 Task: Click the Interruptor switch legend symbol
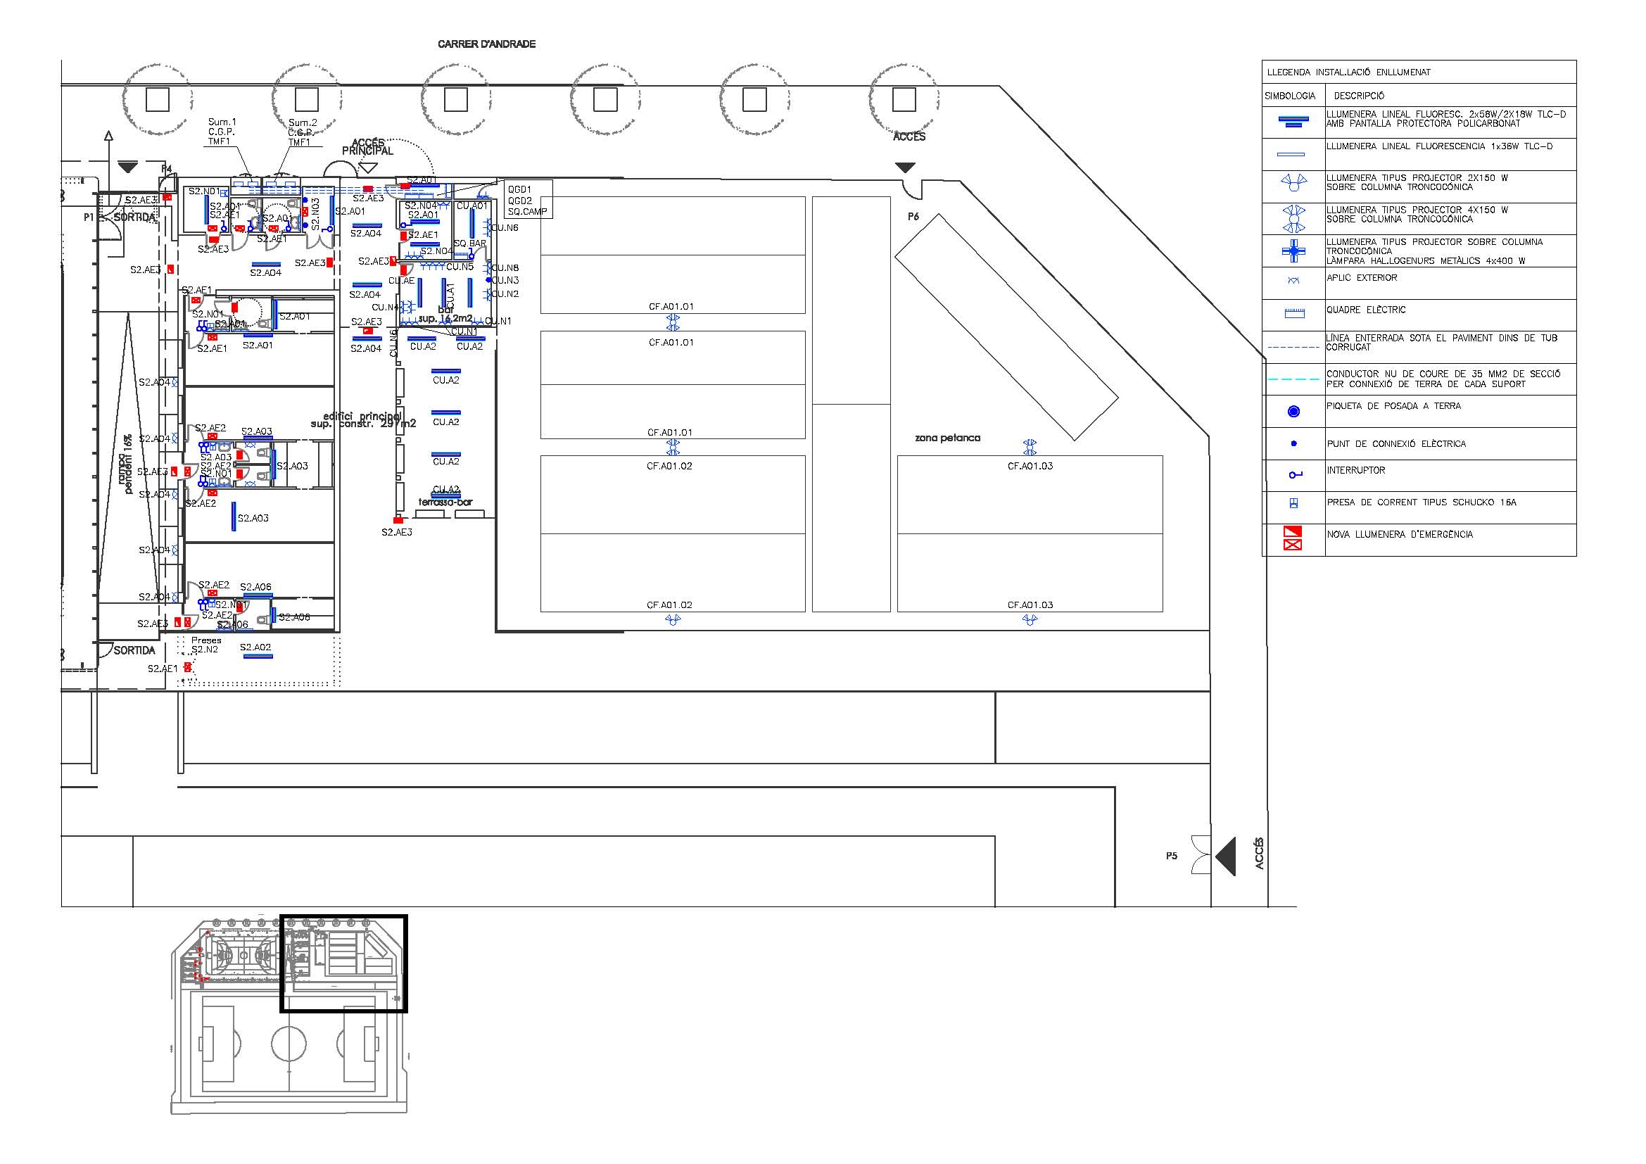click(1295, 474)
